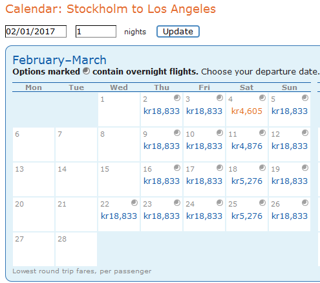Click overnight icon on February 17

pos(220,168)
